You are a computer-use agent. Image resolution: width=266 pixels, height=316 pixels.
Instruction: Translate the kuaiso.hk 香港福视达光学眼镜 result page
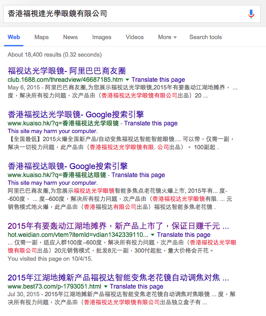point(151,123)
